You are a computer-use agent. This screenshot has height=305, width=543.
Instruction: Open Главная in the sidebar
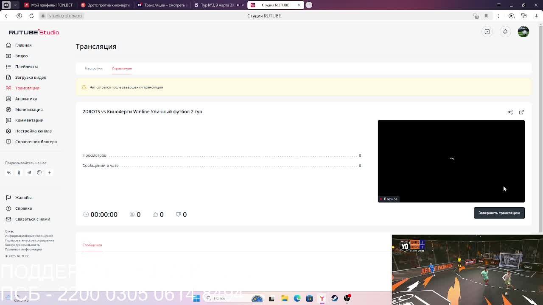point(23,45)
